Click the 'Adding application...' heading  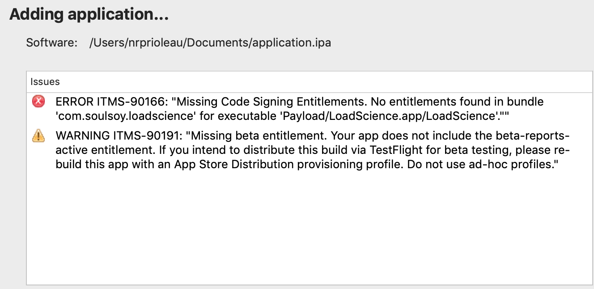(89, 14)
